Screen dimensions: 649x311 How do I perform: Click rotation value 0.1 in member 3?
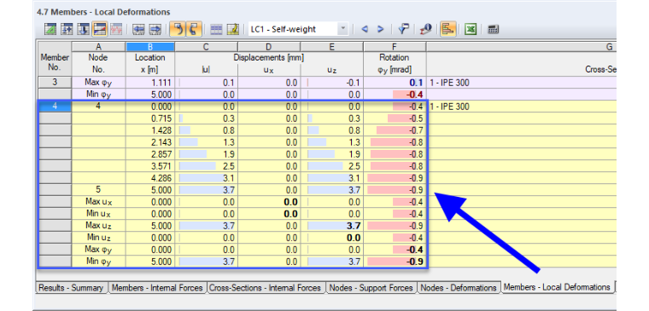tap(395, 83)
